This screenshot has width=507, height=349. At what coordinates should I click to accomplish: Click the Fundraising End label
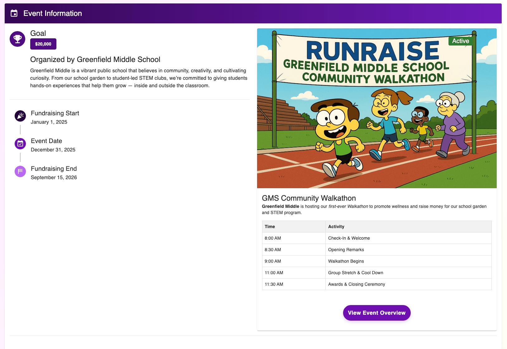click(x=54, y=169)
